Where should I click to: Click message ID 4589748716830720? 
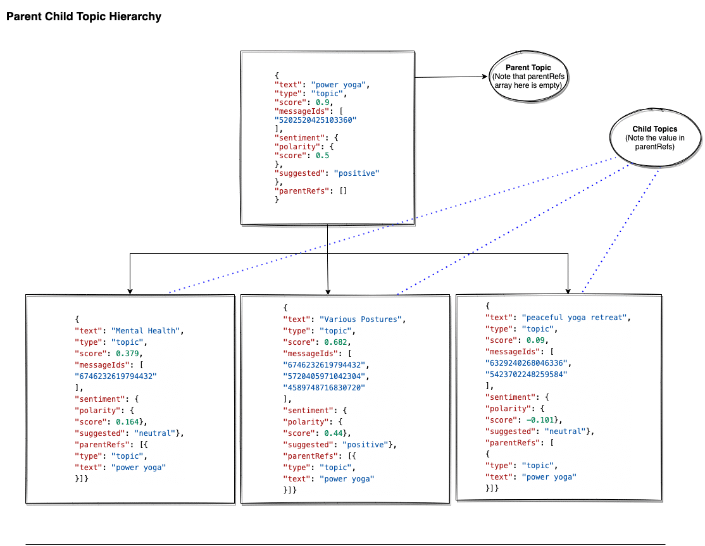[x=325, y=388]
